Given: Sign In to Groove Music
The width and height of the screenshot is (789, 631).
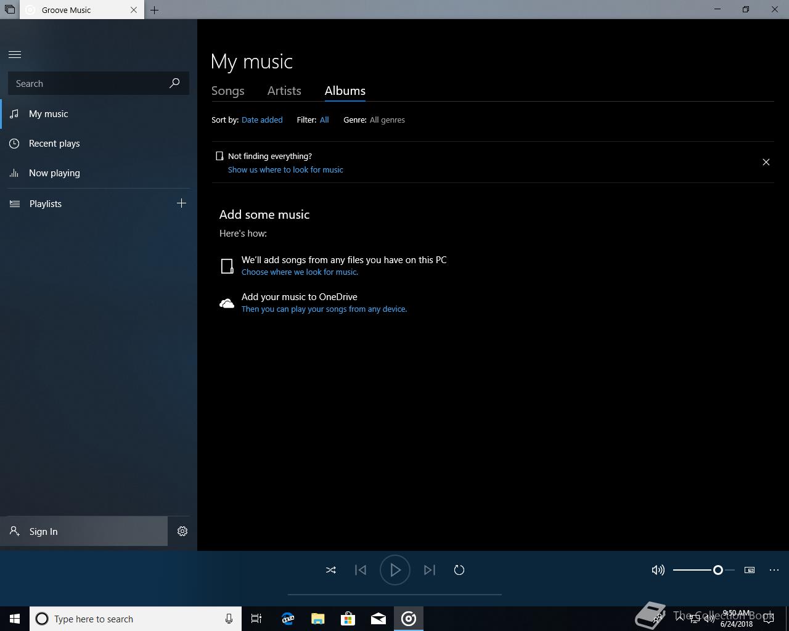Looking at the screenshot, I should pyautogui.click(x=84, y=531).
